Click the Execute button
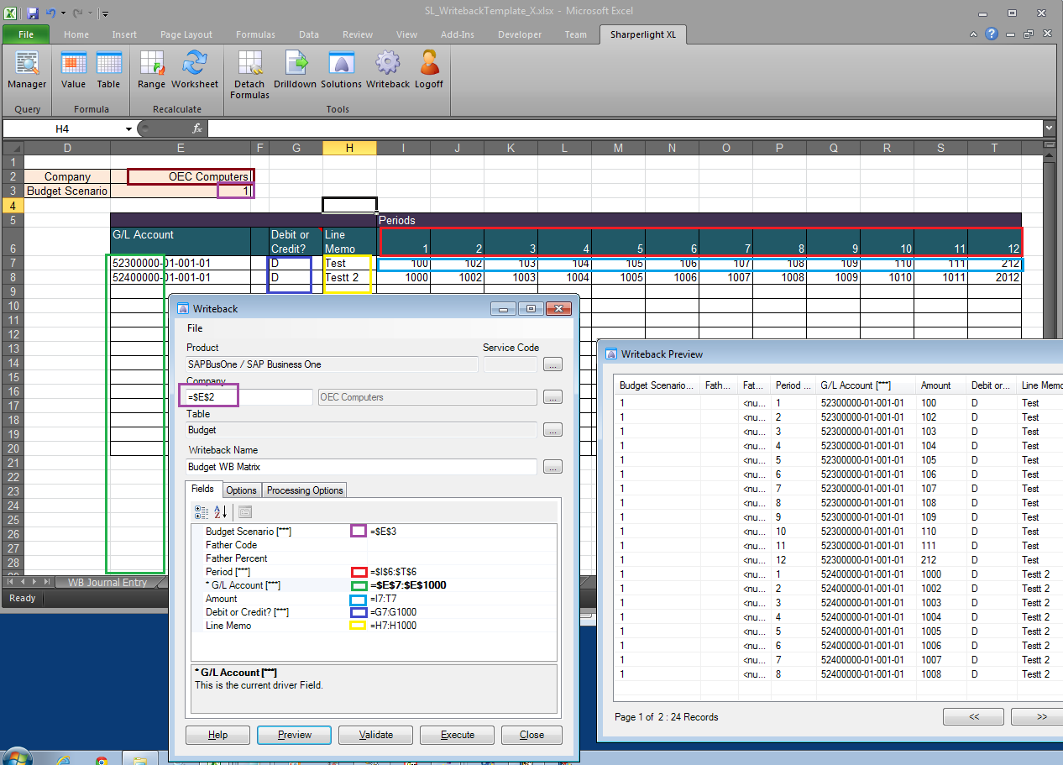The image size is (1063, 765). click(x=458, y=735)
